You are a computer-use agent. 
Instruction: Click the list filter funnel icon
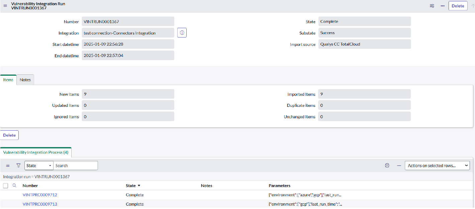(x=18, y=165)
